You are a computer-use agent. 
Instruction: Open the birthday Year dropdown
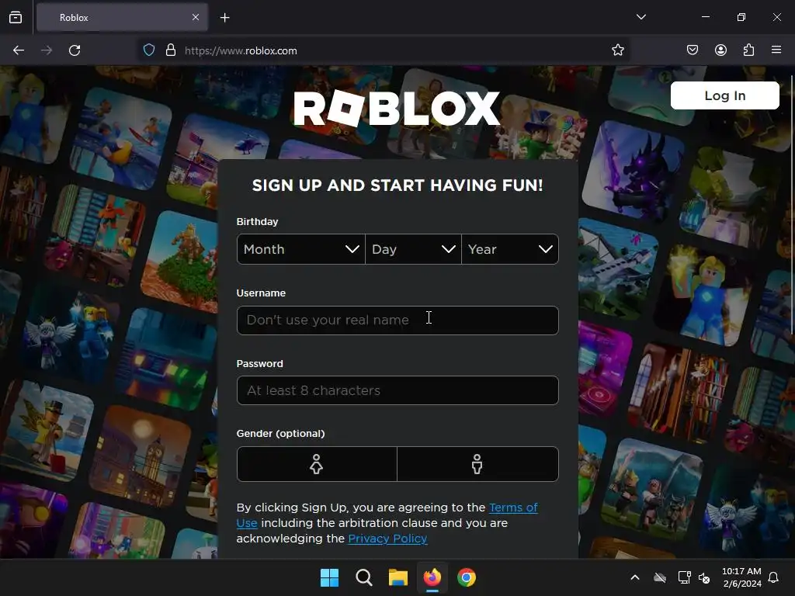(x=510, y=249)
